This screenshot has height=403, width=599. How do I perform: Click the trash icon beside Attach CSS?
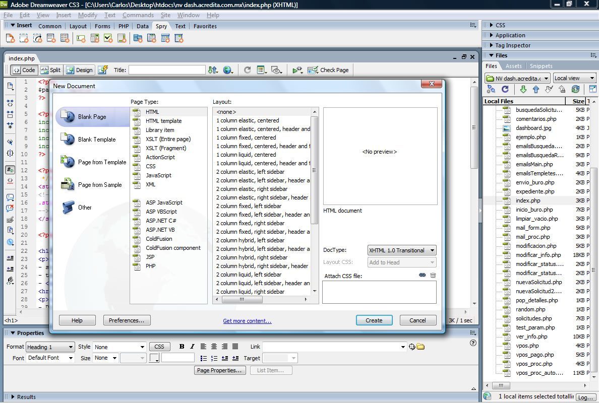click(x=433, y=275)
